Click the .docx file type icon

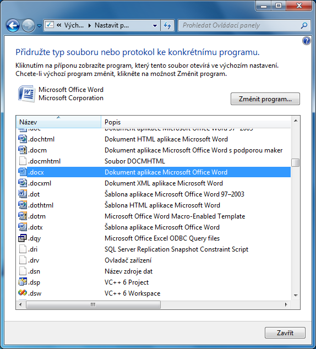coord(23,172)
